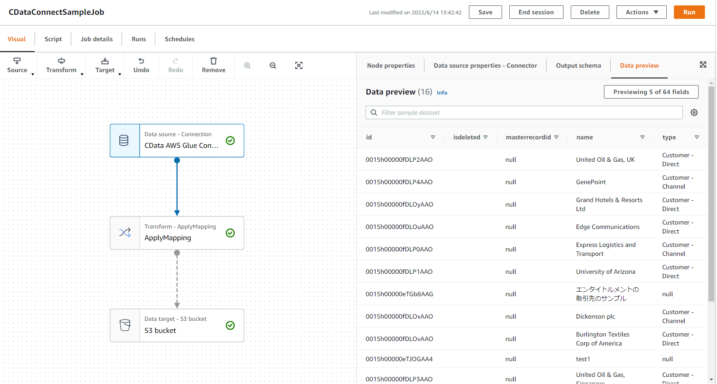Screen dimensions: 717x384
Task: Open the Output schema tab
Action: coord(578,65)
